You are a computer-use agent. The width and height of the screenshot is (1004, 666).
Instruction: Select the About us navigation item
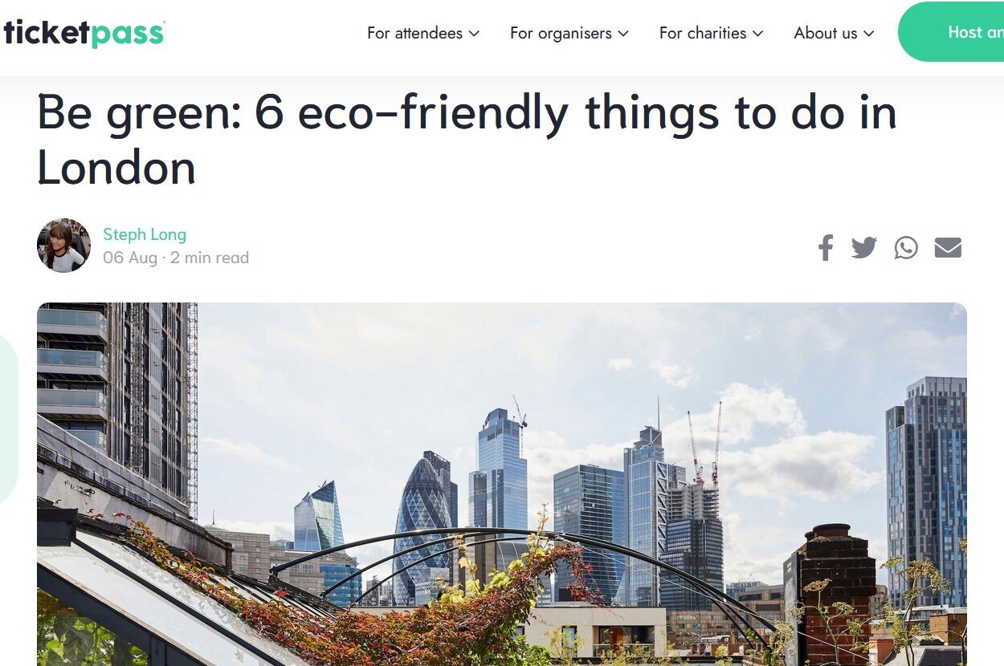coord(826,33)
